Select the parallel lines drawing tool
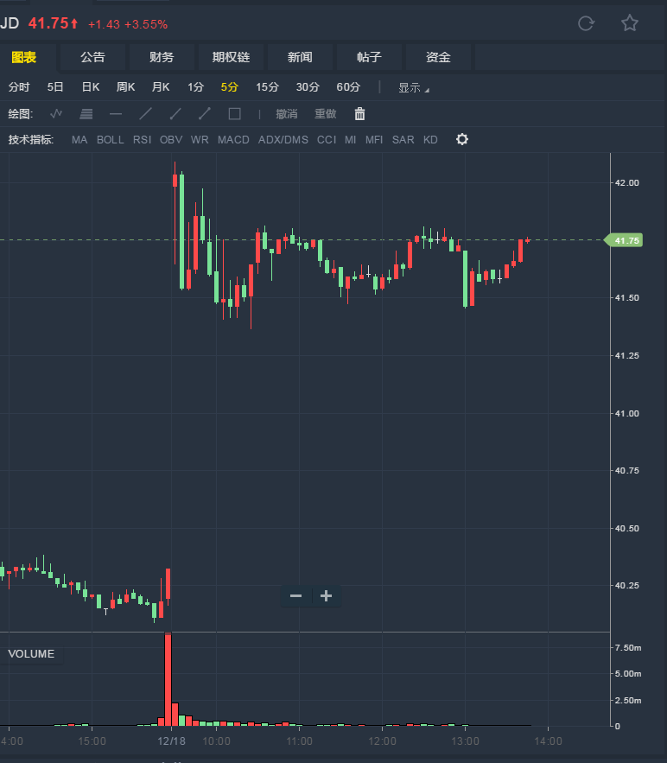Viewport: 667px width, 763px height. pyautogui.click(x=86, y=114)
